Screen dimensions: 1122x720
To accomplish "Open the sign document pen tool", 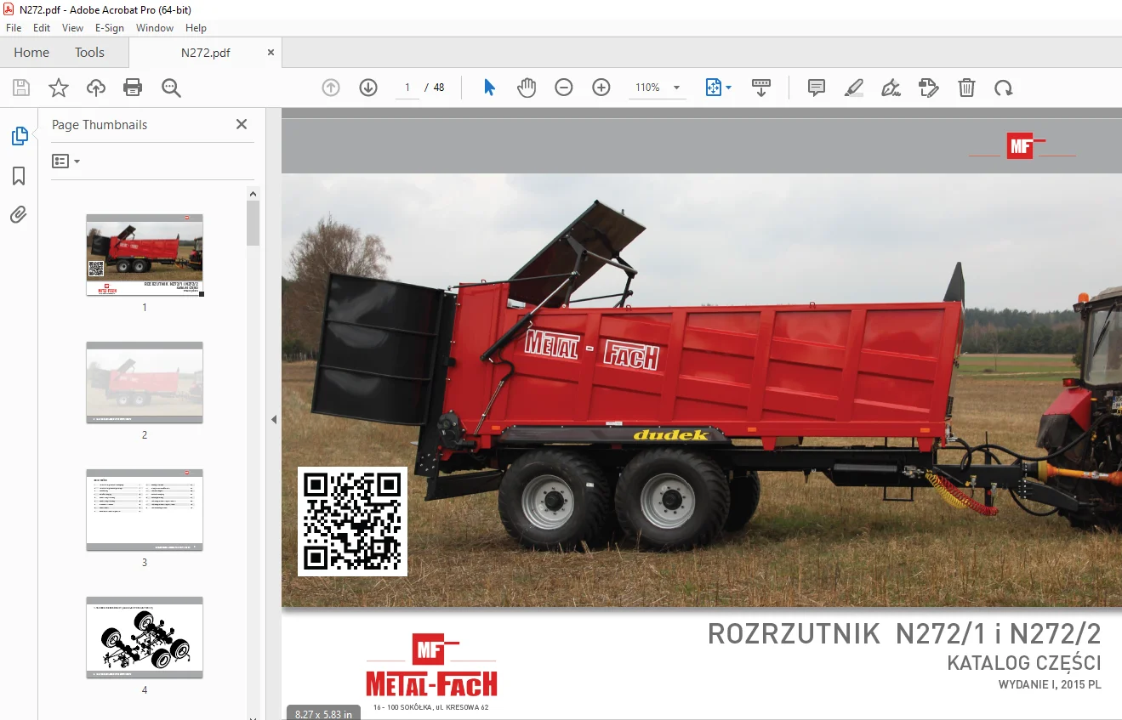I will click(891, 88).
